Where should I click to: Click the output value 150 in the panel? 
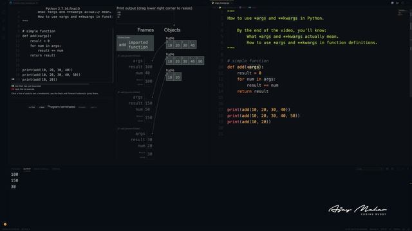pos(14,180)
